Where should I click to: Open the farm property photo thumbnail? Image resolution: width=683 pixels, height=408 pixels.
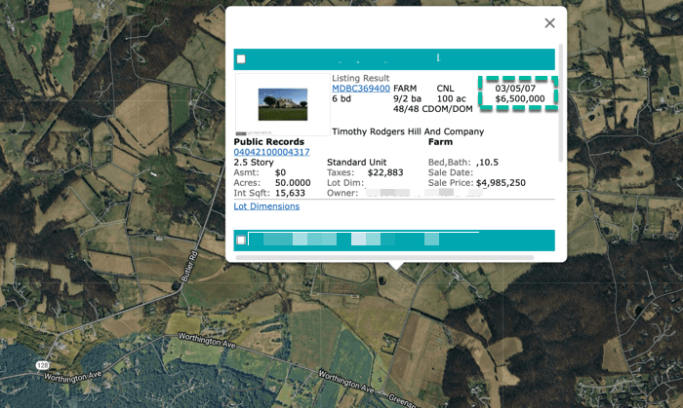click(283, 103)
